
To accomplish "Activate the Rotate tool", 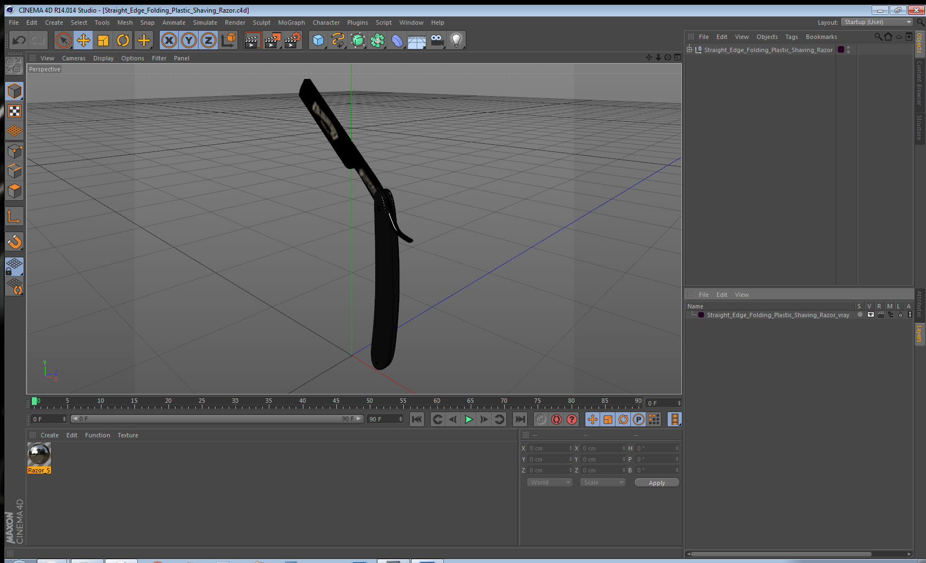I will point(123,40).
